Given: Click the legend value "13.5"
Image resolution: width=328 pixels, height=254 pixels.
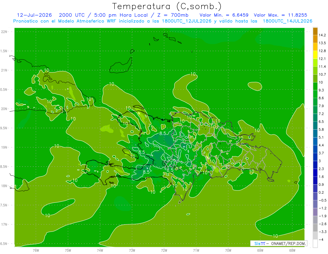Looking at the screenshot, I should coord(322,43).
